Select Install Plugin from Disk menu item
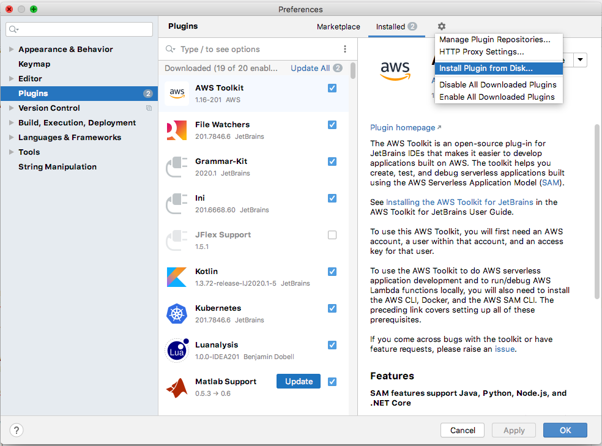 pos(486,69)
